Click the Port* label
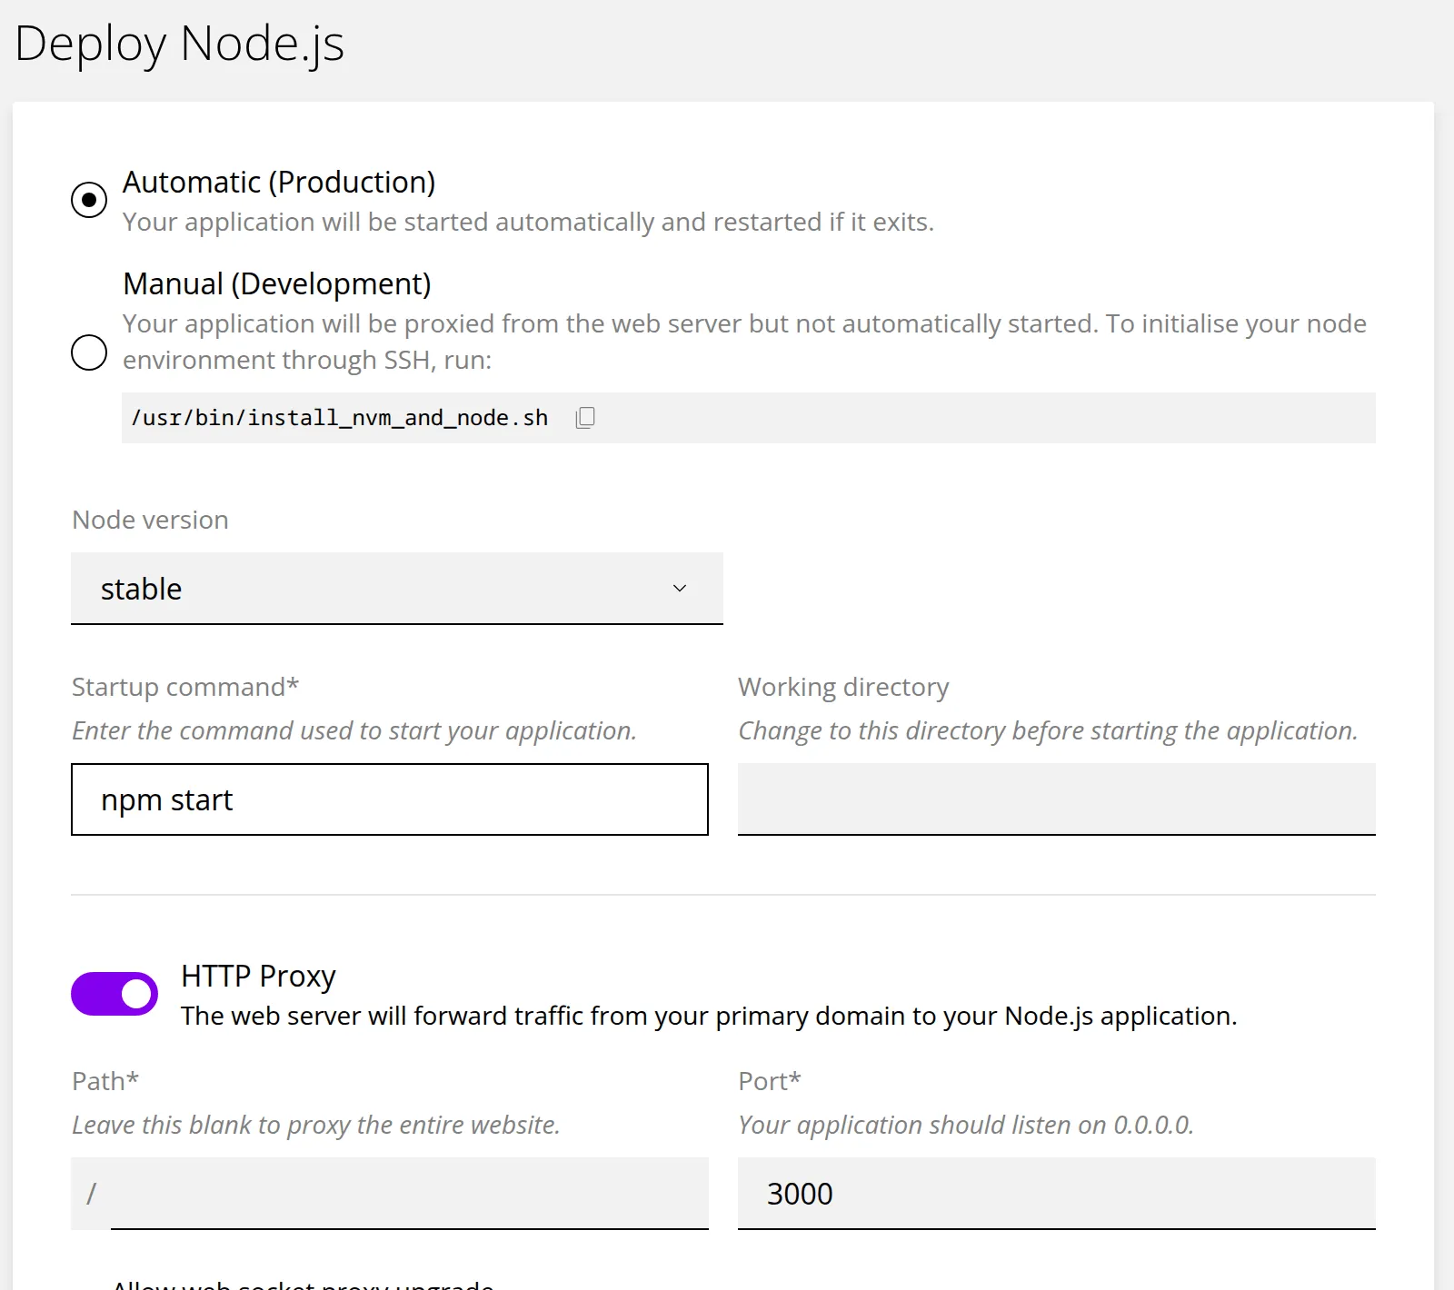Viewport: 1454px width, 1290px height. point(770,1081)
